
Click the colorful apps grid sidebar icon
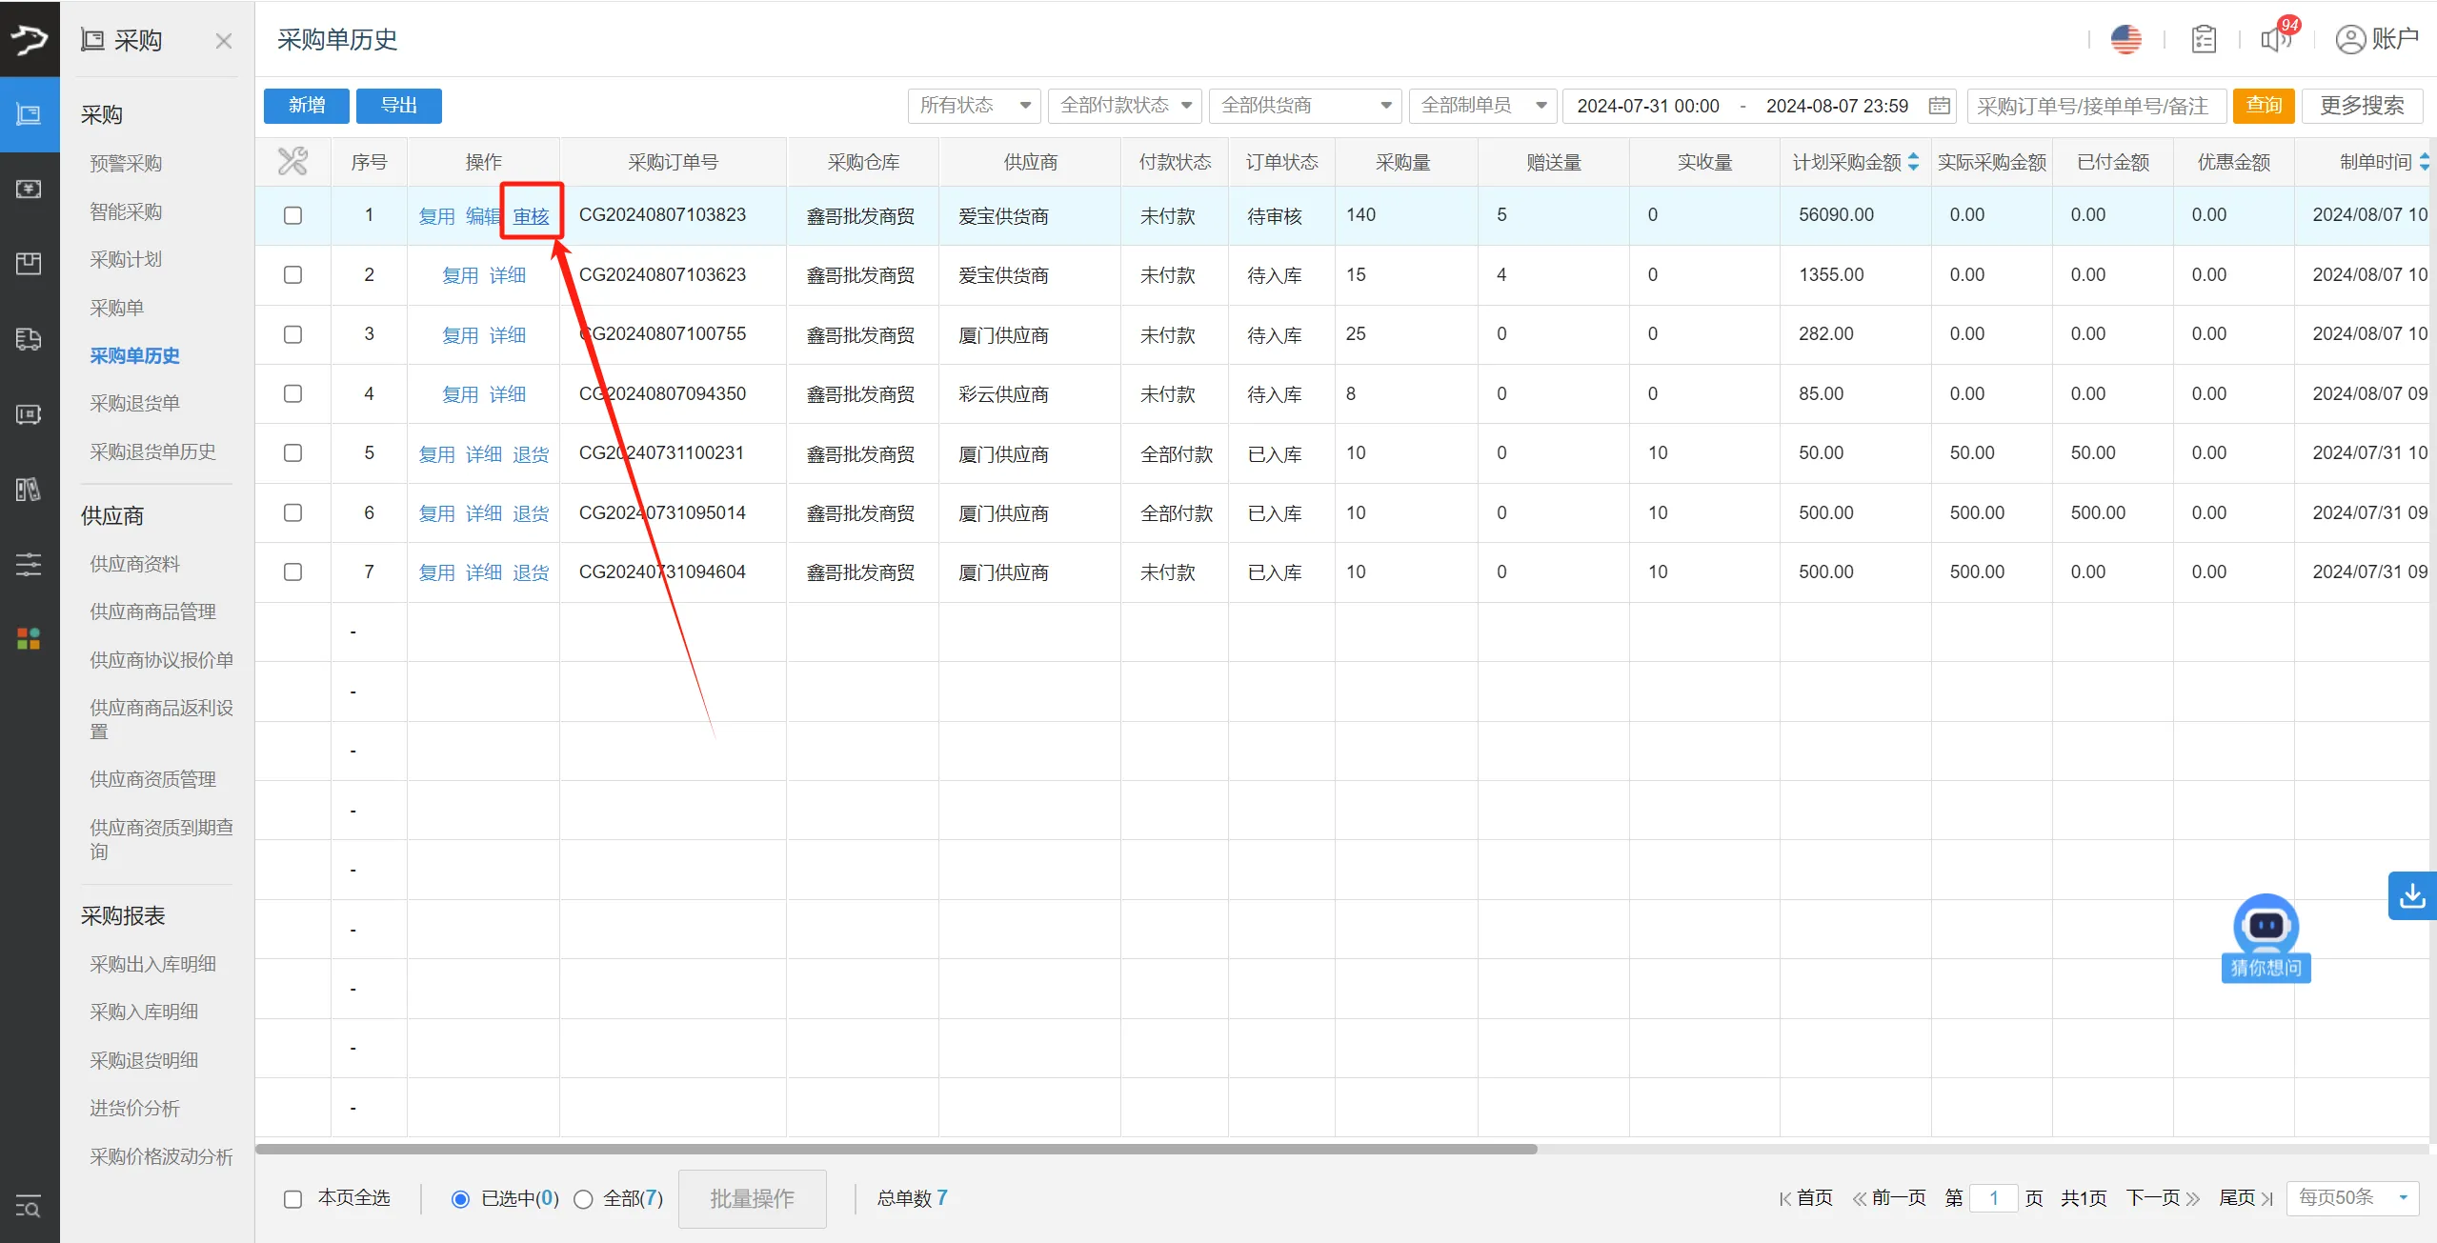(29, 638)
